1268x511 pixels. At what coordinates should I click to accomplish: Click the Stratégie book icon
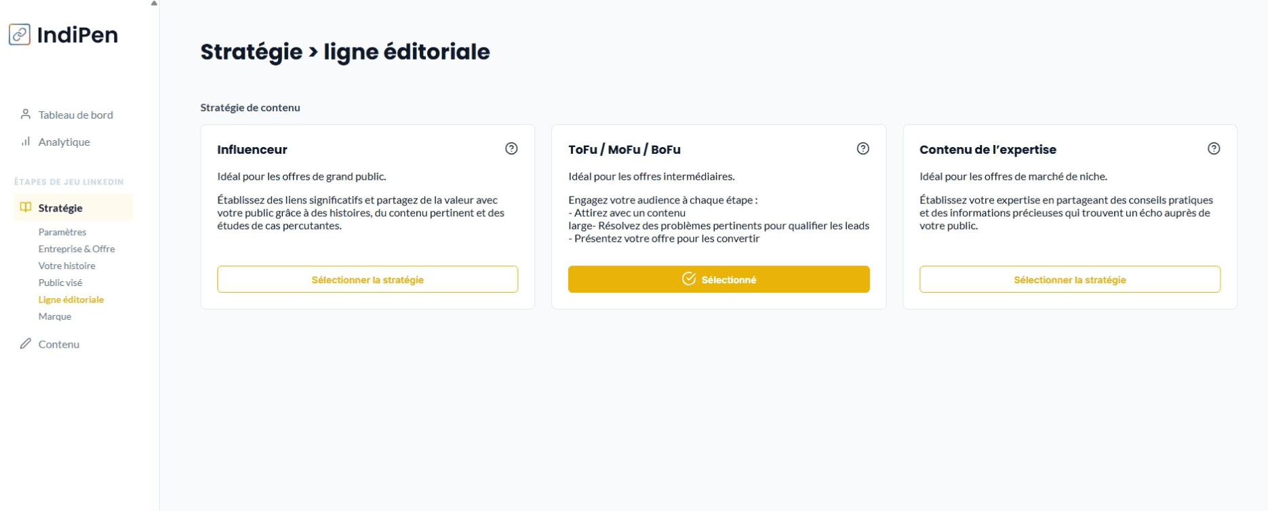26,207
